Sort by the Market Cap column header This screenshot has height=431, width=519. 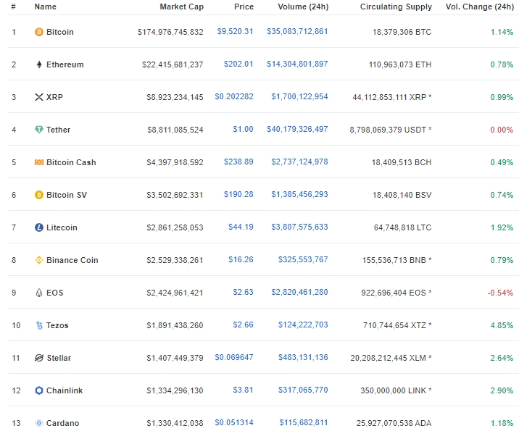(181, 7)
